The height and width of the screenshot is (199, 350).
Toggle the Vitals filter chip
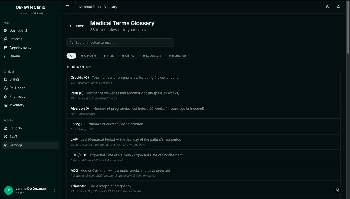109,55
